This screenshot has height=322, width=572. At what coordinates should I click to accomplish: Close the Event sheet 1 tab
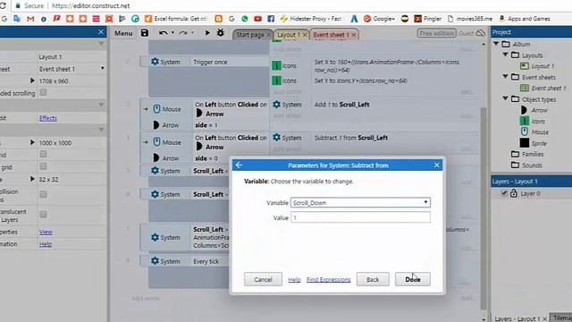coord(354,35)
